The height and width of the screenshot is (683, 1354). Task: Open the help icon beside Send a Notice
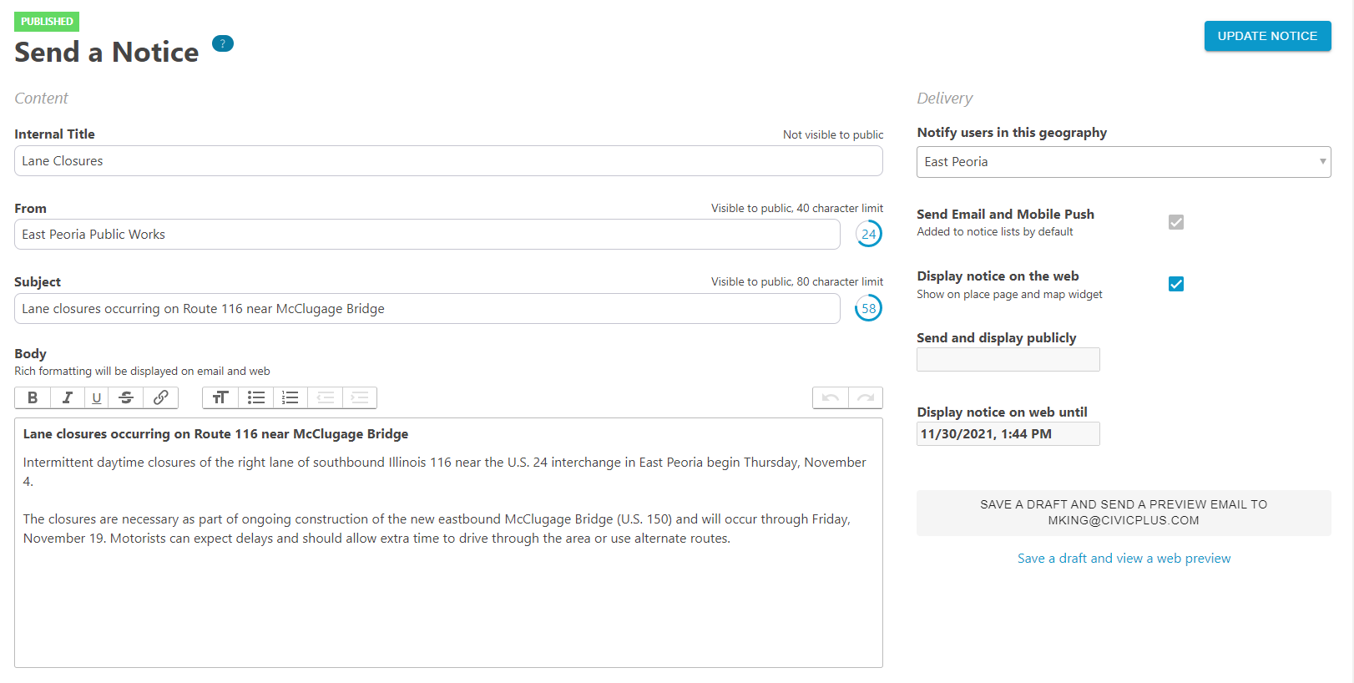(x=223, y=43)
